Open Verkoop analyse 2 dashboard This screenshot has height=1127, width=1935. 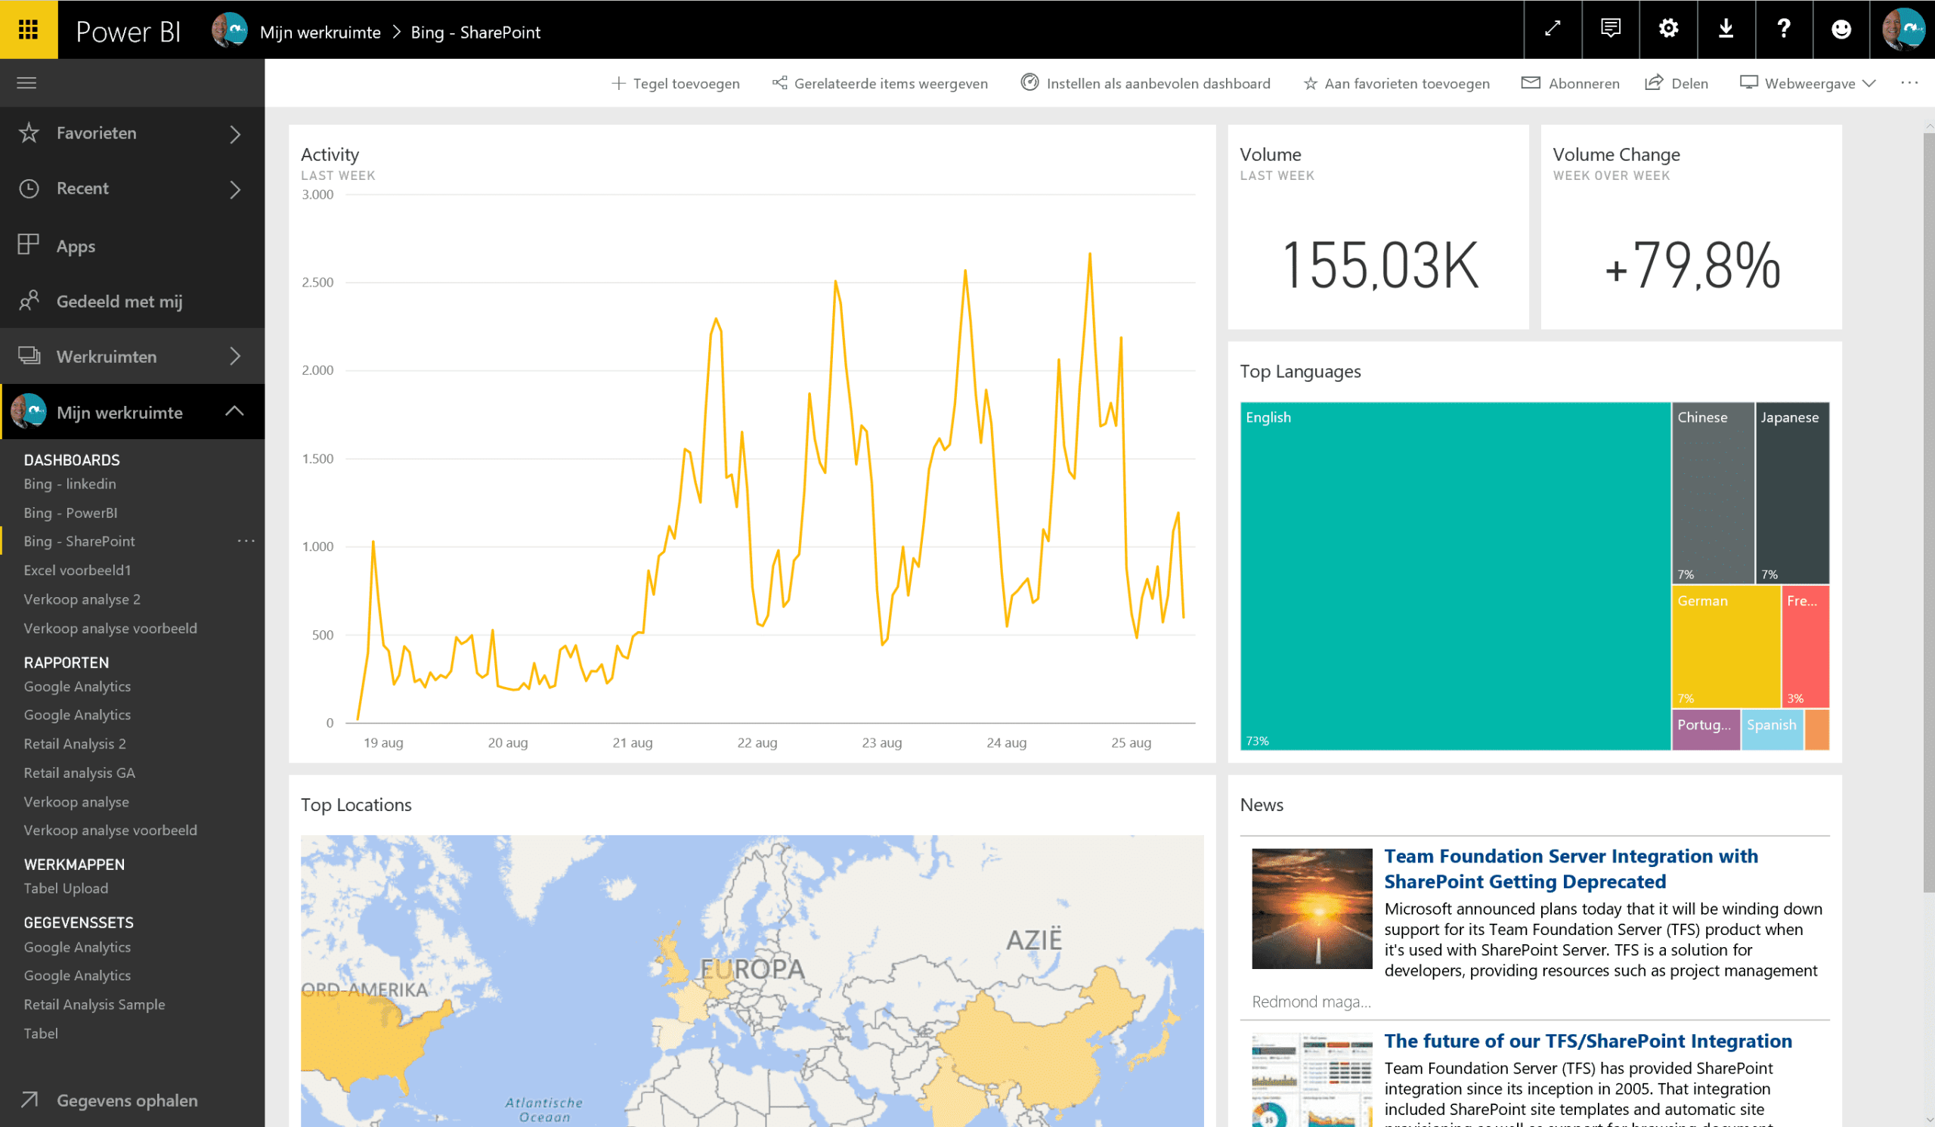pos(82,599)
